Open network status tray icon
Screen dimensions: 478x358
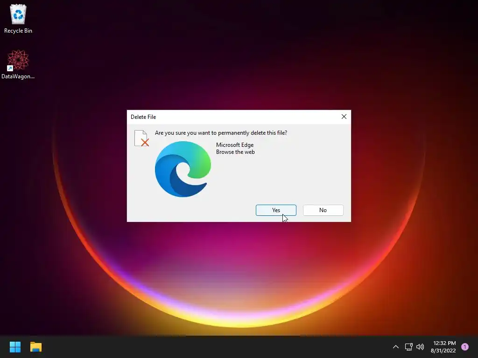(408, 347)
